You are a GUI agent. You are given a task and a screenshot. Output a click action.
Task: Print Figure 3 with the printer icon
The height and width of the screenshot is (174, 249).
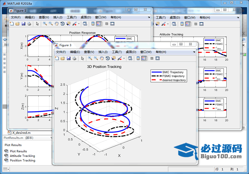coord(74,58)
